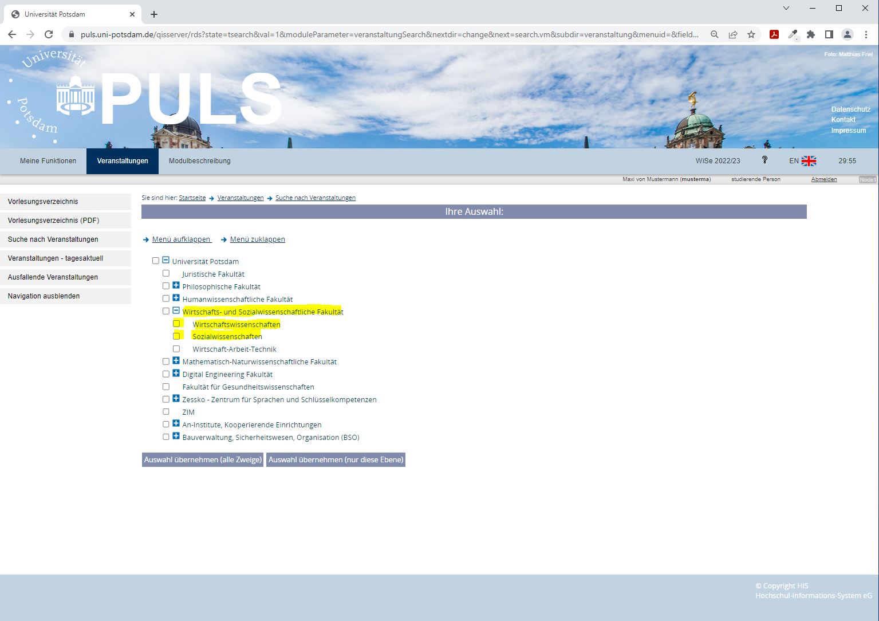This screenshot has width=879, height=621.
Task: Bookmark page with star icon
Action: 751,34
